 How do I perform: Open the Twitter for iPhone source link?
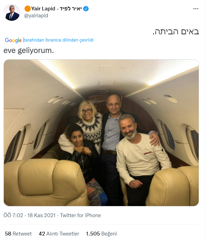tap(81, 215)
